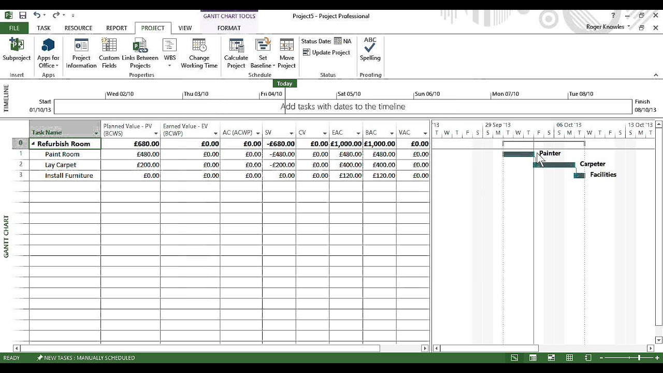Select the Install Furniture task

pyautogui.click(x=69, y=176)
